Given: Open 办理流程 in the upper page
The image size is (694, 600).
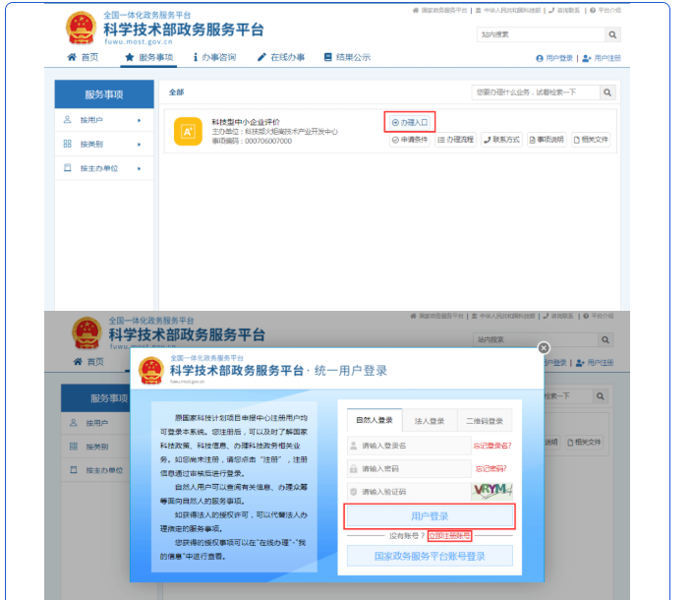Looking at the screenshot, I should pyautogui.click(x=455, y=140).
